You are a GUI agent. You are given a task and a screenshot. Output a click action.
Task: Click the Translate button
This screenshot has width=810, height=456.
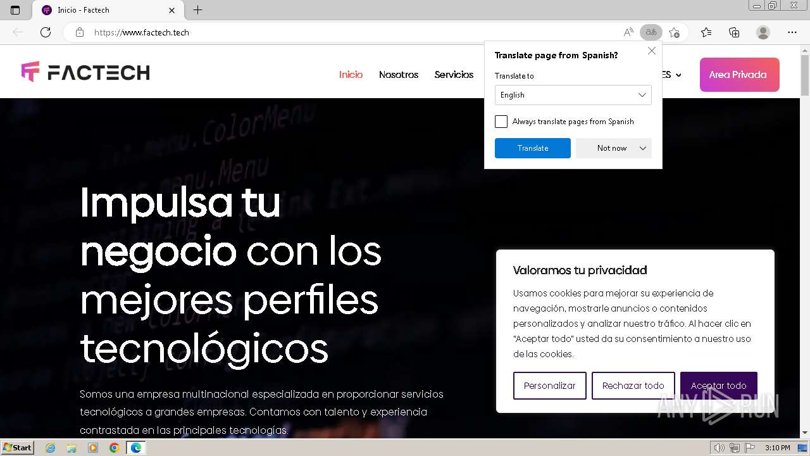click(533, 148)
